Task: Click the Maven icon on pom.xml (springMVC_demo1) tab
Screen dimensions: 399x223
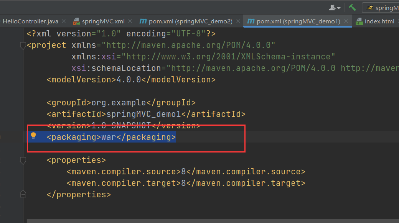Action: coord(251,21)
